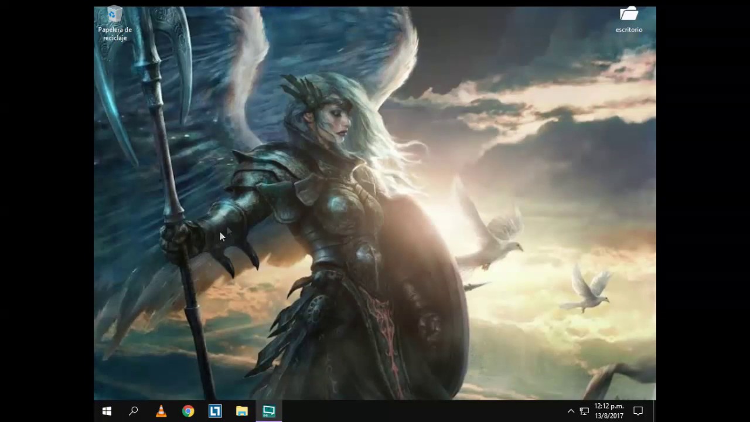This screenshot has width=750, height=422.
Task: Open network status tray icon
Action: pyautogui.click(x=584, y=411)
